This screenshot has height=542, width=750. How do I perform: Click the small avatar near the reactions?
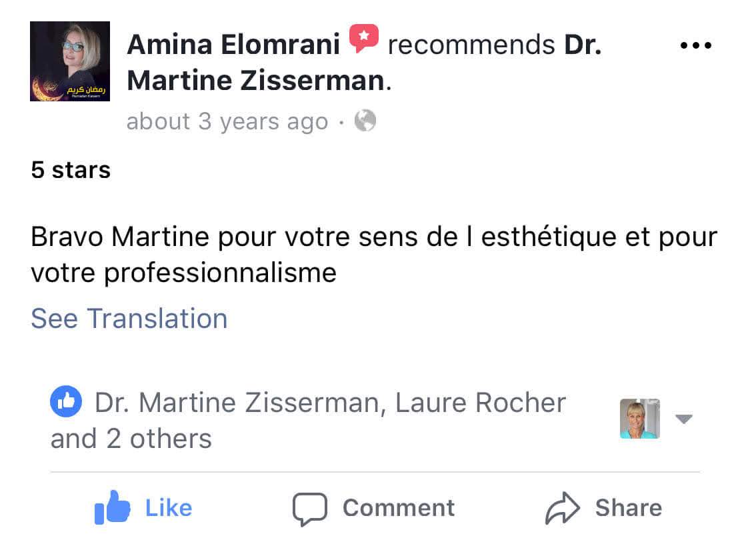(x=639, y=419)
